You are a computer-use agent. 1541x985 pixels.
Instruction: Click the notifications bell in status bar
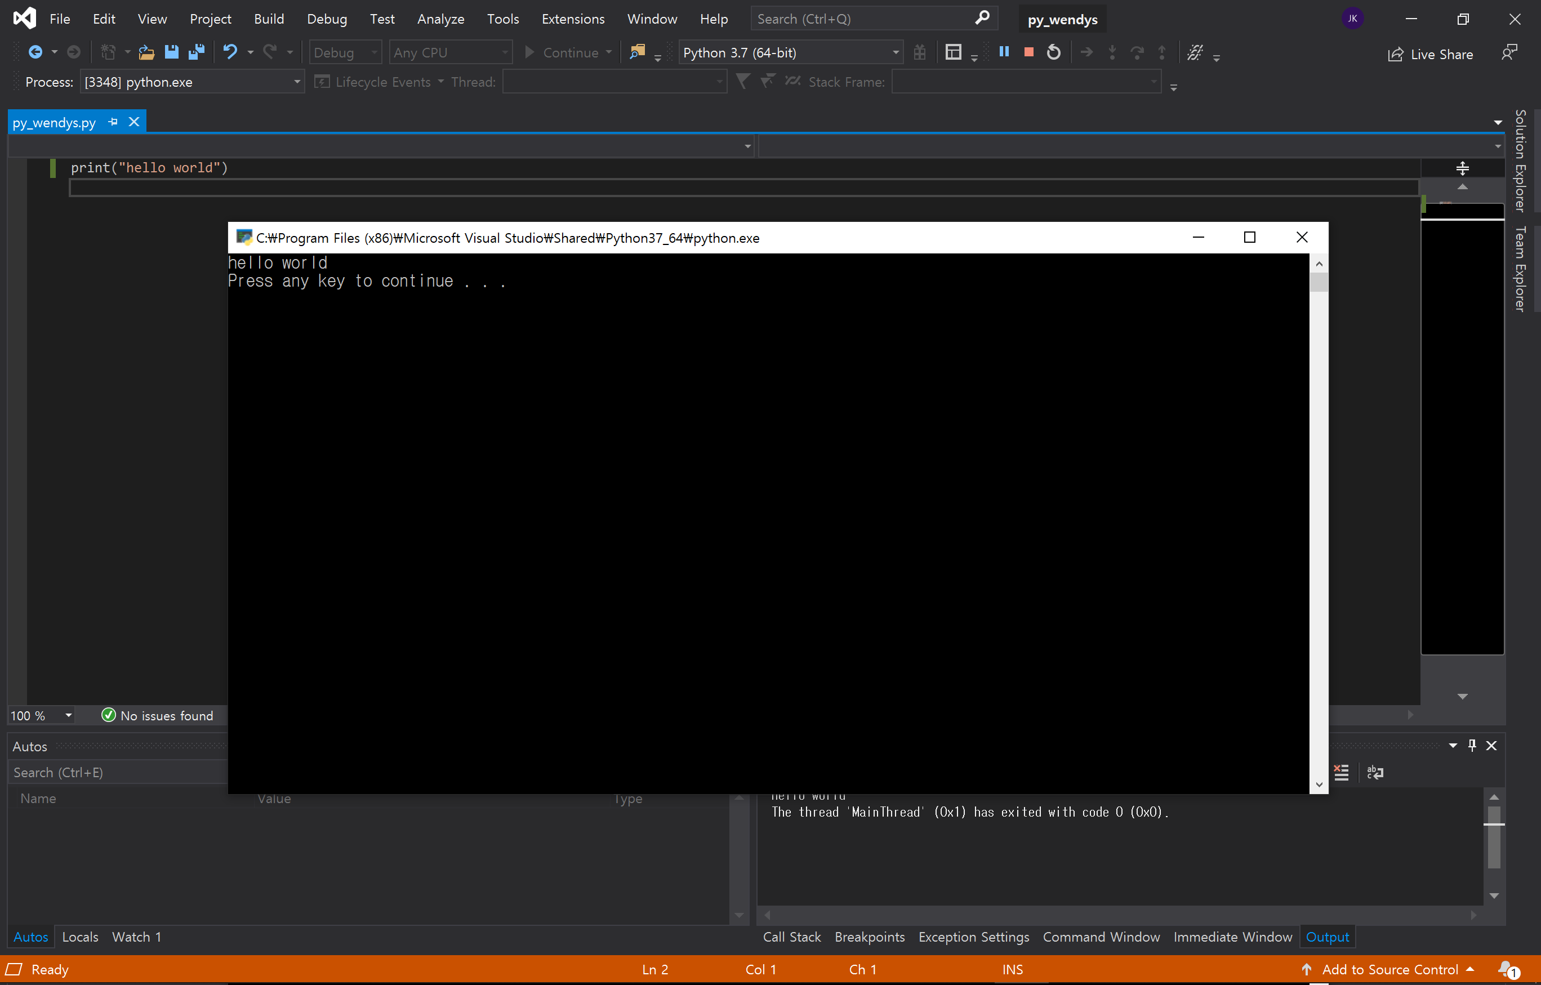1507,969
